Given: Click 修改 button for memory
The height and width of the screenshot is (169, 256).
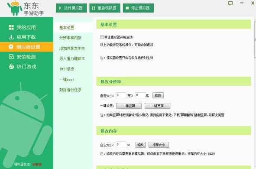Looking at the screenshot, I should pyautogui.click(x=141, y=145).
